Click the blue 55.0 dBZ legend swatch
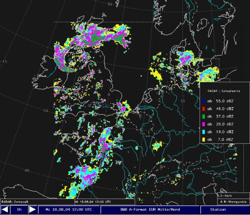Viewport: 250px width, 215px height. coord(203,101)
